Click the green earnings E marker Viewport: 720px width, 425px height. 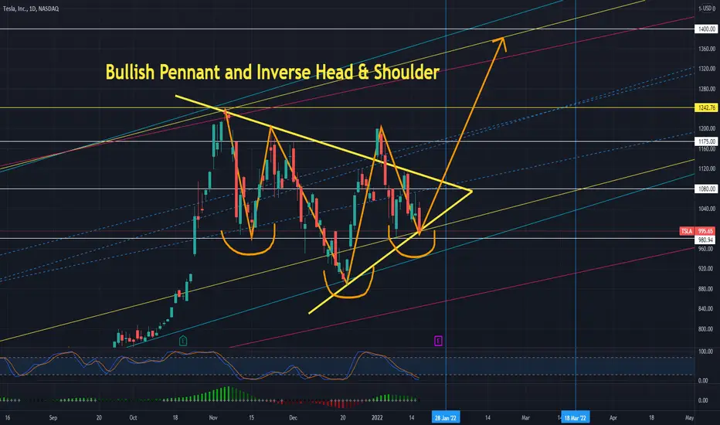click(x=183, y=341)
